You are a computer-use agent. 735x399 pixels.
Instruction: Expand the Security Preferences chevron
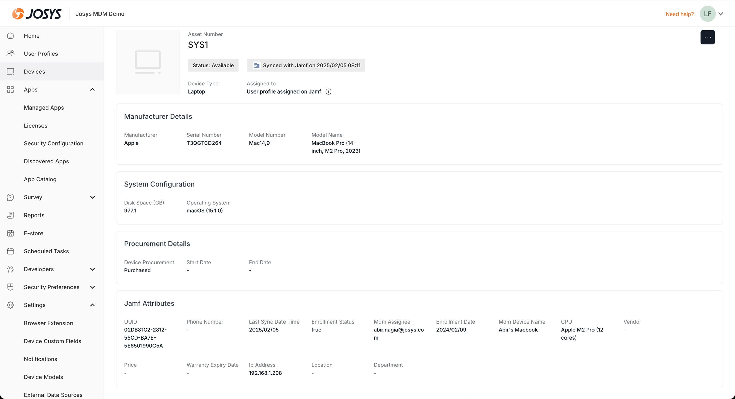point(92,287)
